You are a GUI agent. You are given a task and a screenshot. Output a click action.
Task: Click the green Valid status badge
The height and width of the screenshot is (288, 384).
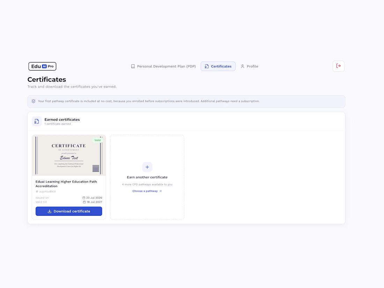97,140
